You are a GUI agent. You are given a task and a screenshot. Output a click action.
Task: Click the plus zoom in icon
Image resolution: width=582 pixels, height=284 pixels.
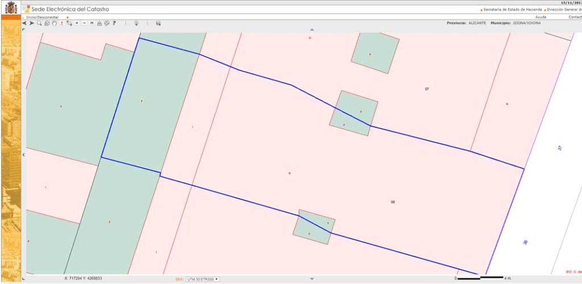click(77, 23)
